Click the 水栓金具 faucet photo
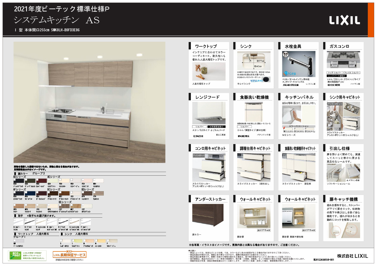The height and width of the screenshot is (266, 377). tap(298, 64)
